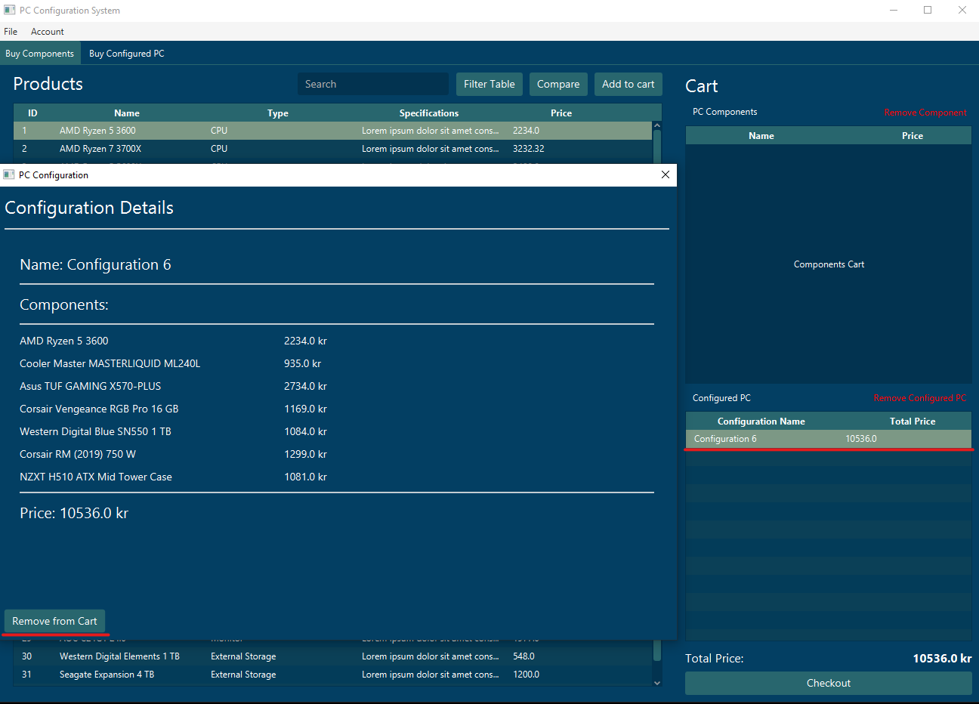Image resolution: width=979 pixels, height=704 pixels.
Task: Click the Remove Component red link
Action: (925, 113)
